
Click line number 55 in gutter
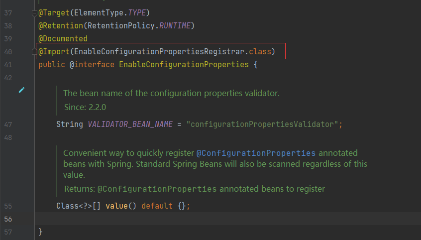8,206
